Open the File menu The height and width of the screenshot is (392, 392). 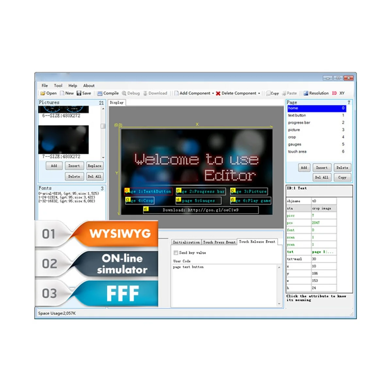pyautogui.click(x=45, y=86)
